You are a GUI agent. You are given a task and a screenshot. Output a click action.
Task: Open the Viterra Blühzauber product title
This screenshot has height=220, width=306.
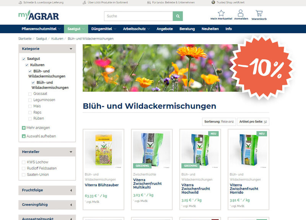tap(102, 185)
